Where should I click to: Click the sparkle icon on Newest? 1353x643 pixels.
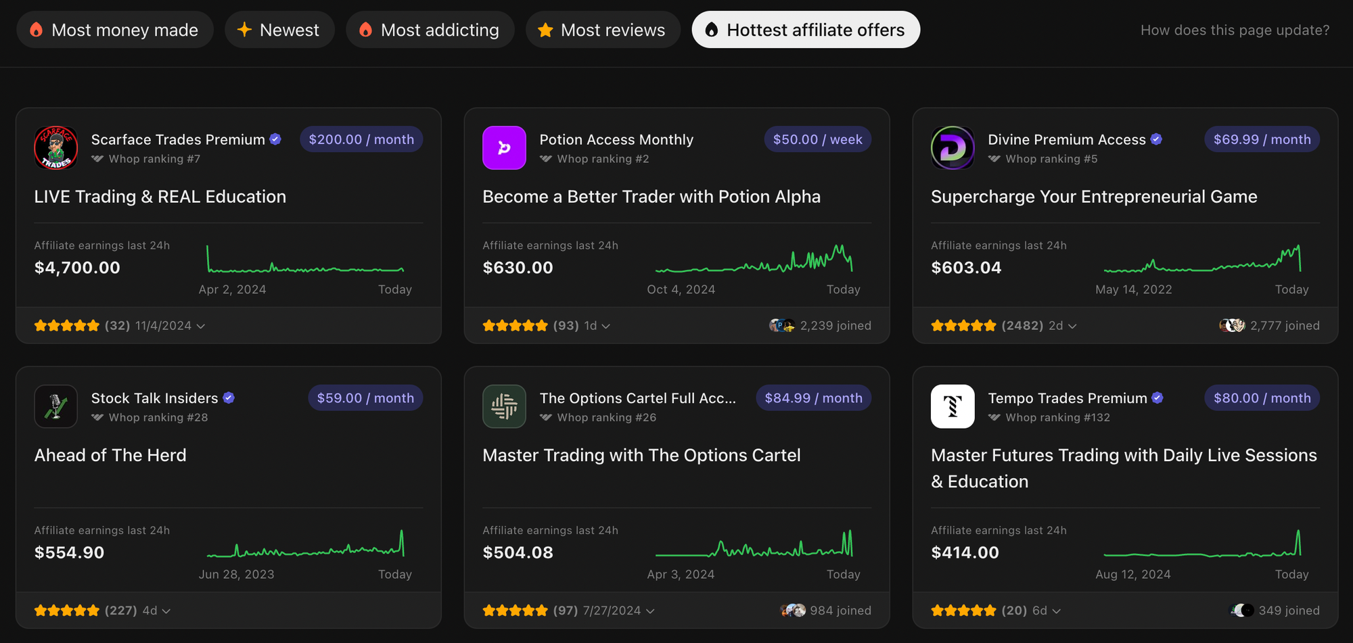(x=244, y=30)
